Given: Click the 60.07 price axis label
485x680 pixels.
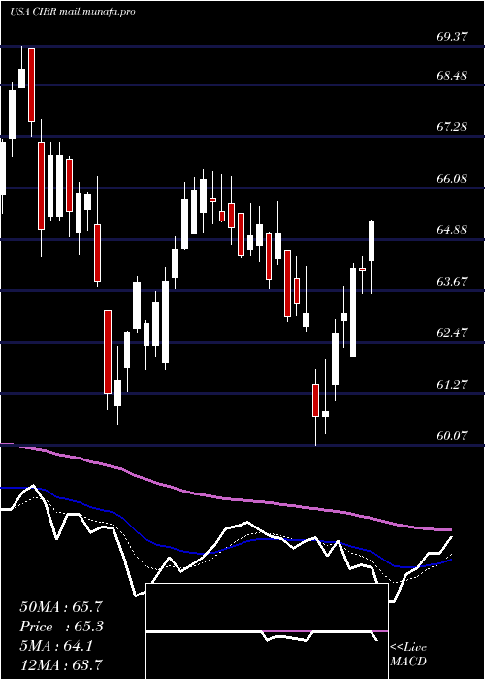Looking at the screenshot, I should pyautogui.click(x=452, y=435).
